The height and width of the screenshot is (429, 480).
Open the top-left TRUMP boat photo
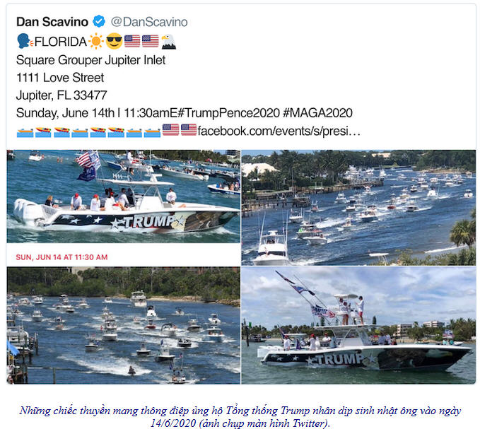(x=124, y=196)
